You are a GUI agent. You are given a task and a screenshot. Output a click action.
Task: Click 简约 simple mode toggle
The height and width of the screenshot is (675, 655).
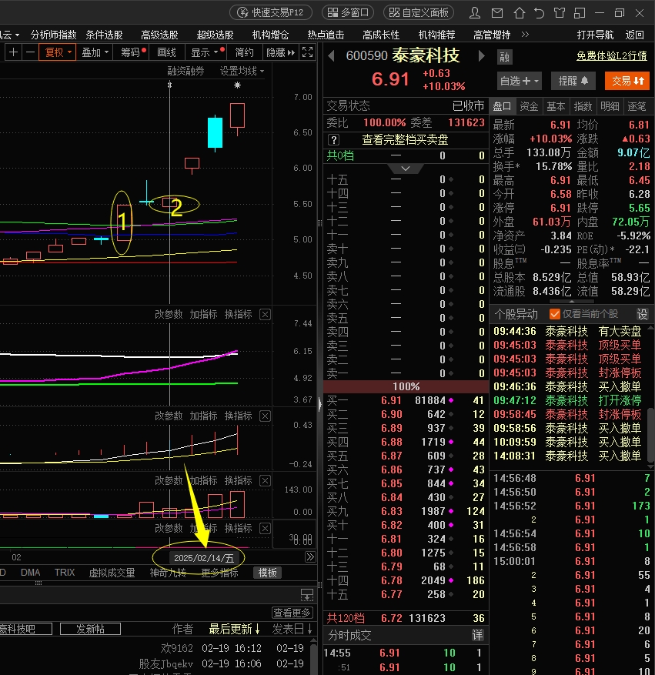(x=244, y=52)
